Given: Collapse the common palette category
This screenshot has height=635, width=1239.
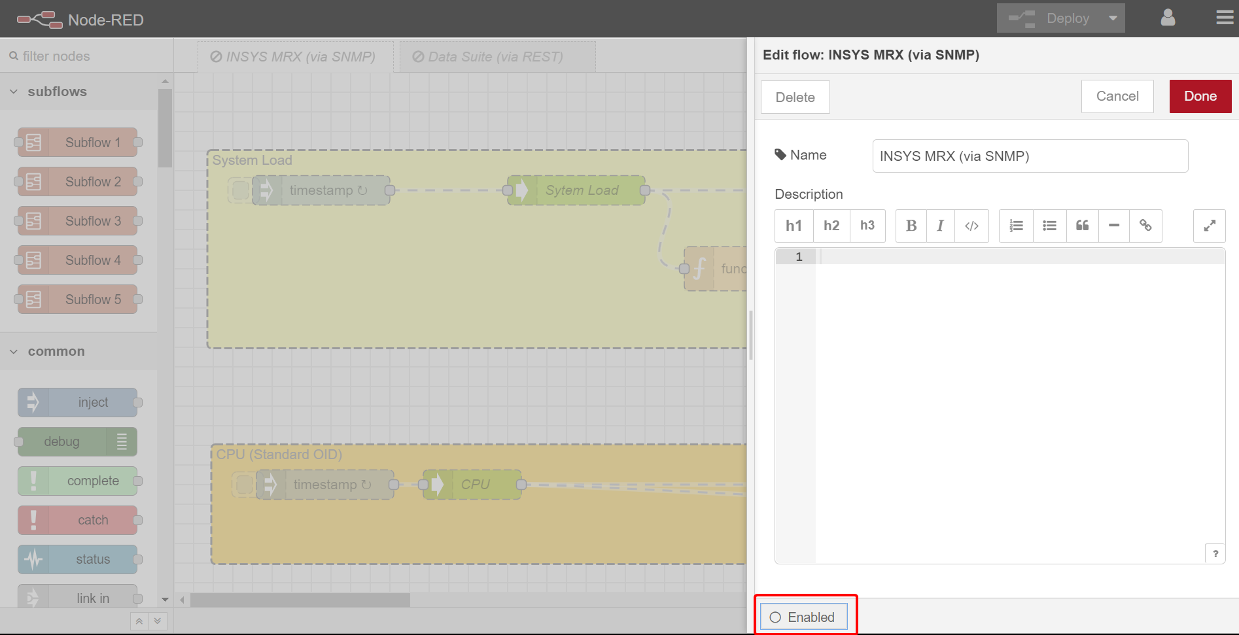Looking at the screenshot, I should pos(14,352).
